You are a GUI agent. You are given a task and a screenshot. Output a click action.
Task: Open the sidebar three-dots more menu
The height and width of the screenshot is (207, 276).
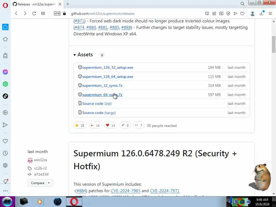coord(5,191)
